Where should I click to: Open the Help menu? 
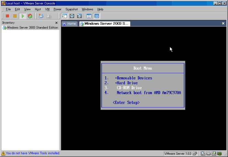point(100,9)
